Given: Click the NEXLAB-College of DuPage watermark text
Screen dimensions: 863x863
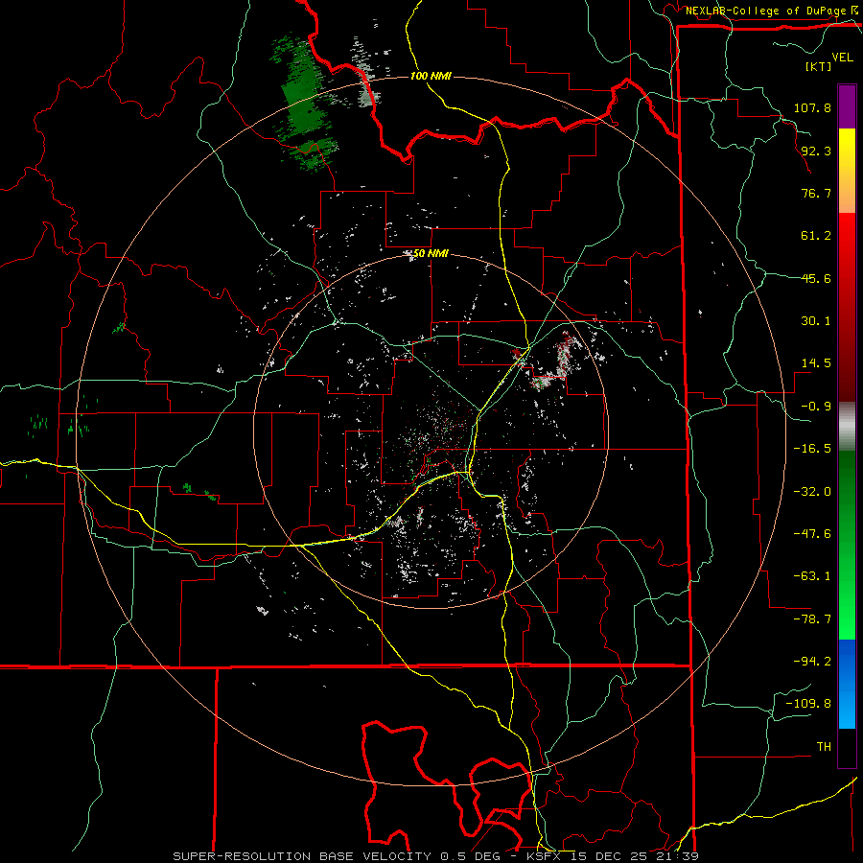Looking at the screenshot, I should tap(768, 11).
